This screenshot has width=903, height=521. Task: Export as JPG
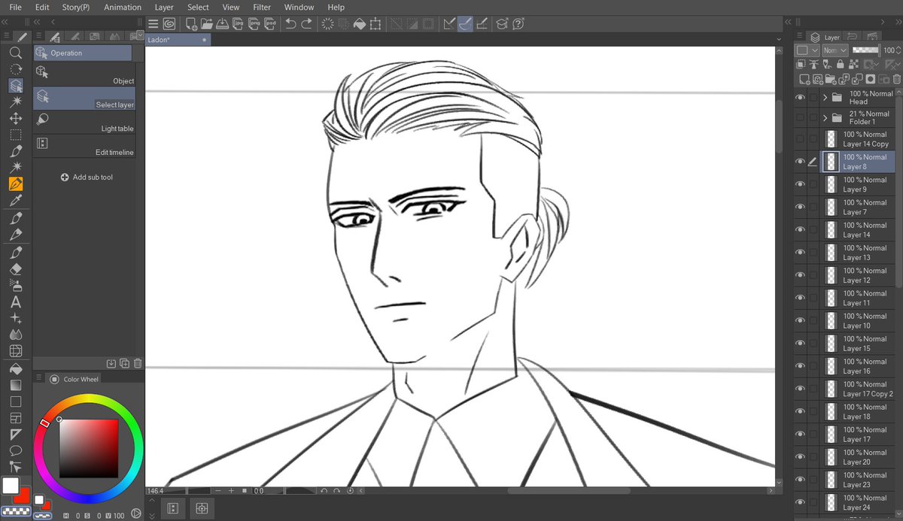coord(238,24)
